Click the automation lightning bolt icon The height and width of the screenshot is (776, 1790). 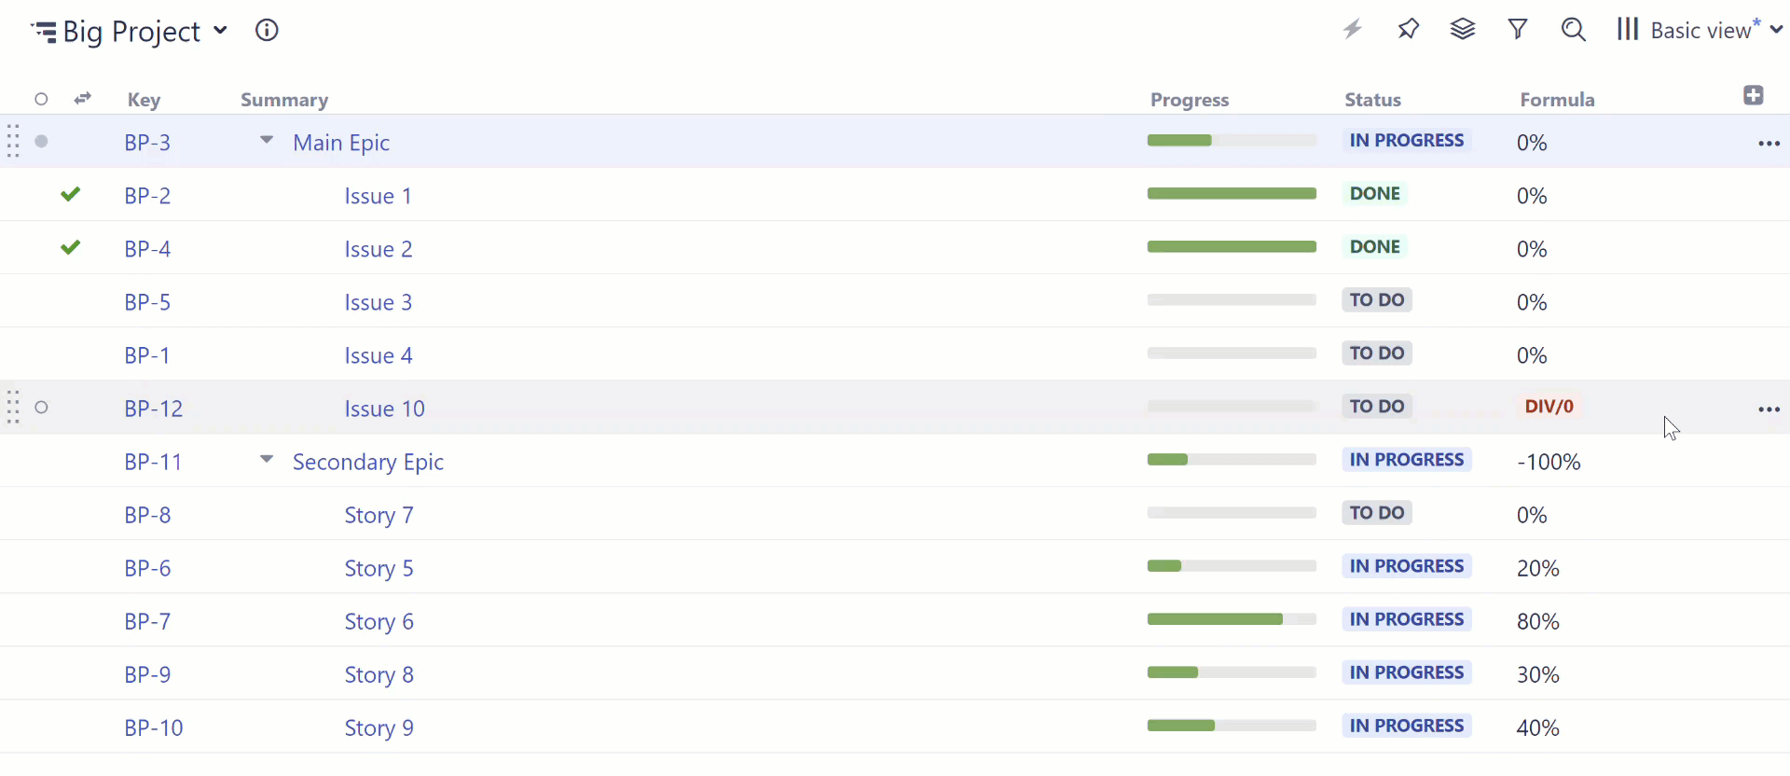pyautogui.click(x=1352, y=29)
